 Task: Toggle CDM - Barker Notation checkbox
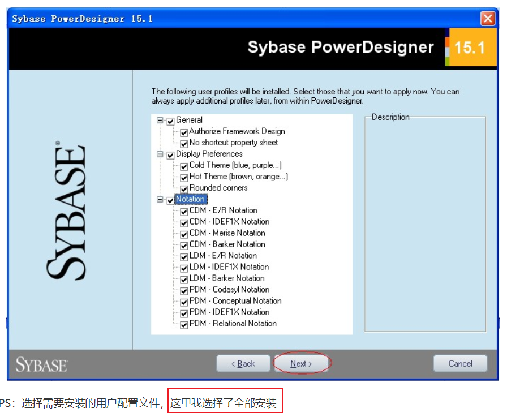click(184, 246)
